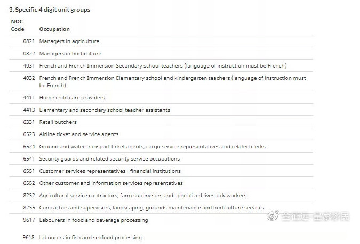Select 'Elementary and secondary school teacher assistants'
Image resolution: width=360 pixels, height=244 pixels.
(x=105, y=110)
